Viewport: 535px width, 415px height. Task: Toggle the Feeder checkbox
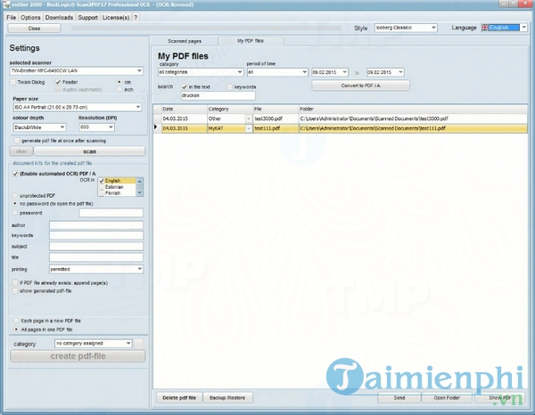pos(58,82)
